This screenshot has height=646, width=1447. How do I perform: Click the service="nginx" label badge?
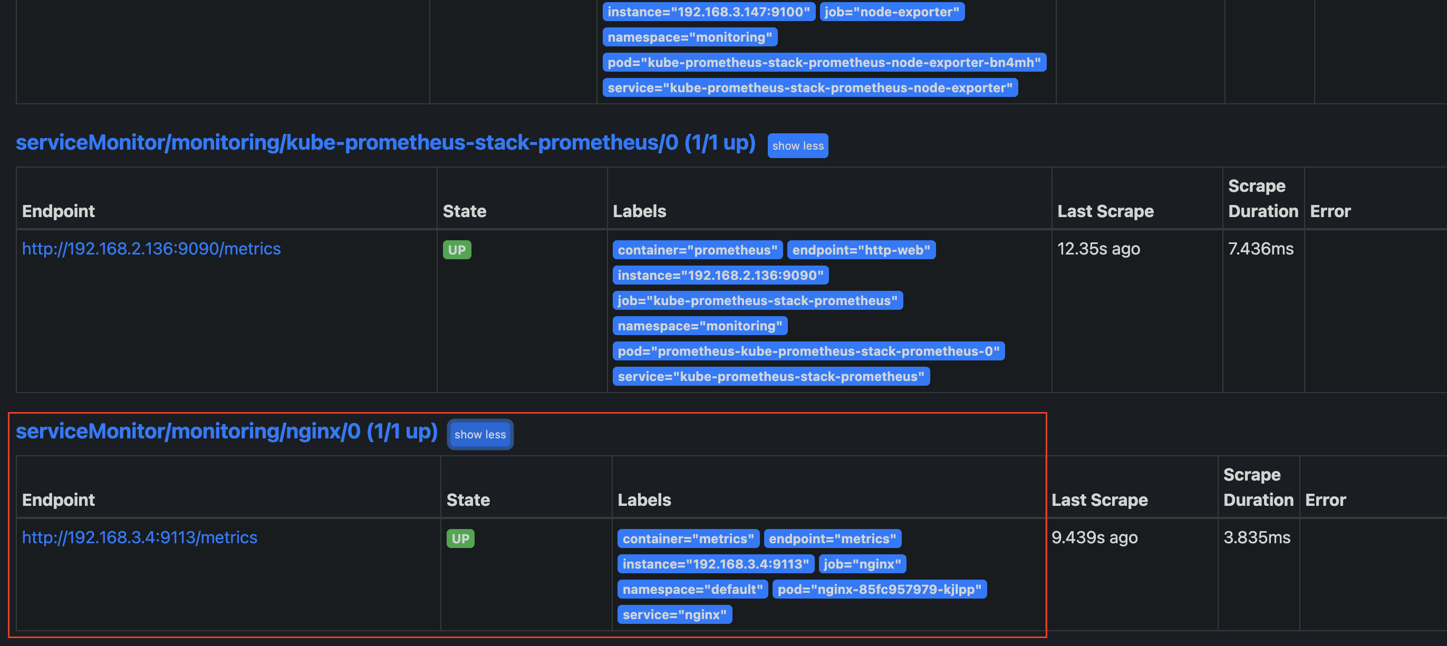tap(674, 614)
